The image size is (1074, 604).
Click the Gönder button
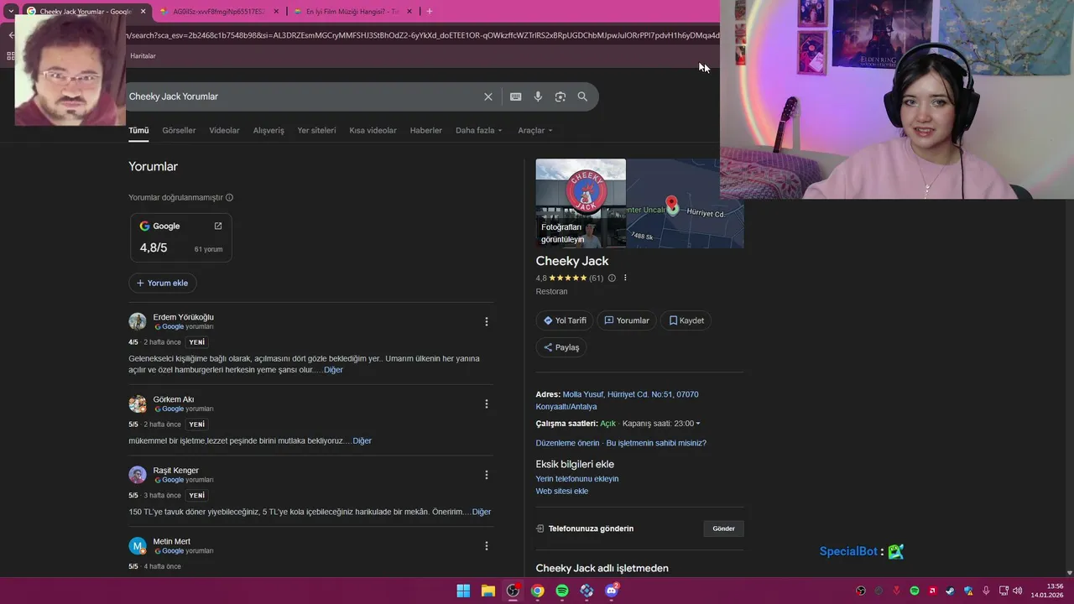[723, 528]
